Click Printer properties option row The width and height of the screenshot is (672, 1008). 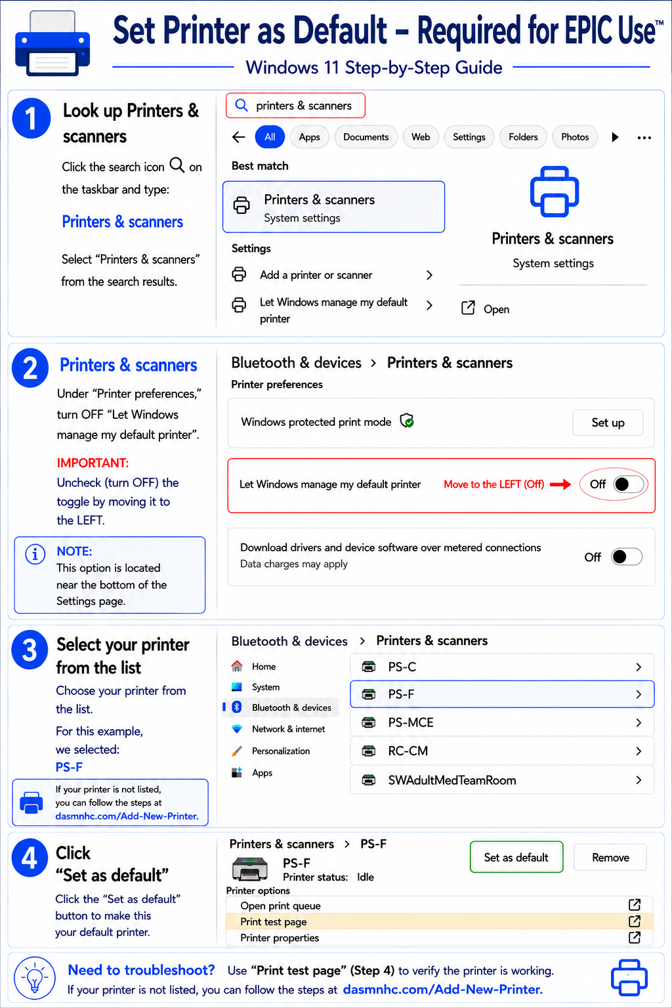click(x=439, y=938)
